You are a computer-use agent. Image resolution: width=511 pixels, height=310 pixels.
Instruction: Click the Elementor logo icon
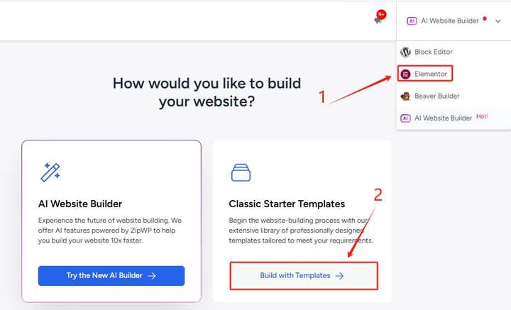[x=405, y=74]
